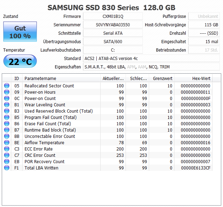Image resolution: width=223 pixels, height=207 pixels.
Task: Click the serial number field S0VYNYABA03550
Action: [113, 25]
